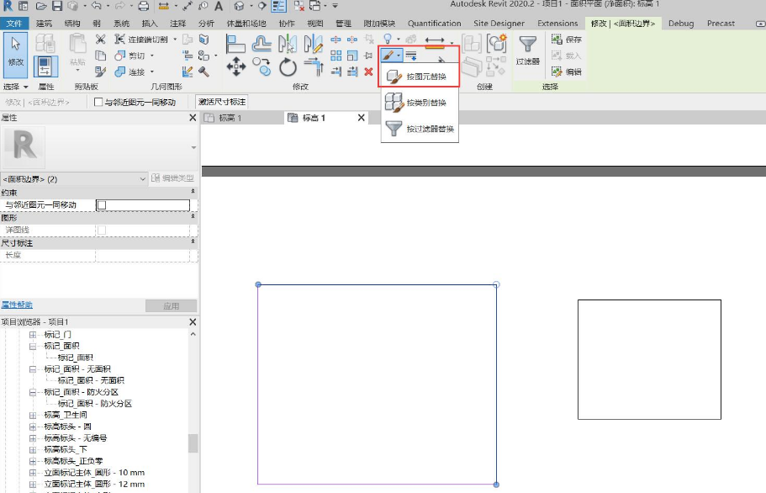The image size is (766, 493).
Task: Open the Properties palette button in ribbon
Action: (x=45, y=66)
